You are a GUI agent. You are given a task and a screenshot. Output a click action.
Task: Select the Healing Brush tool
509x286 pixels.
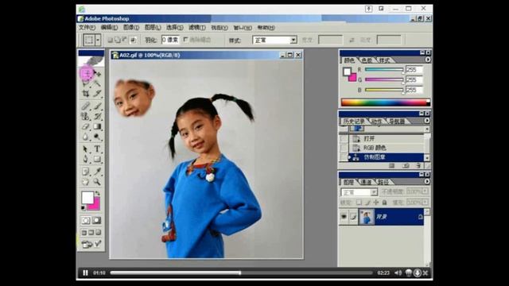(86, 106)
